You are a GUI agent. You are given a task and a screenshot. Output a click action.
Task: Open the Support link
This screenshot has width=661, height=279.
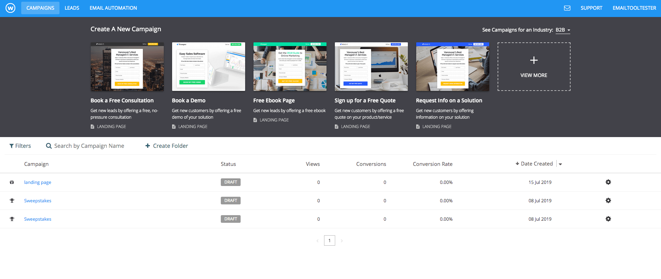591,8
